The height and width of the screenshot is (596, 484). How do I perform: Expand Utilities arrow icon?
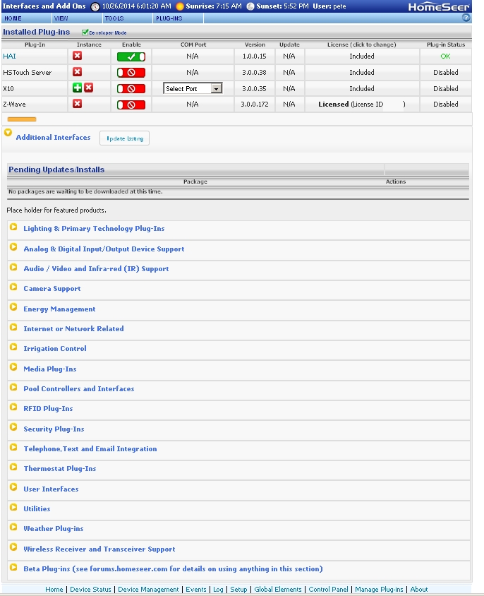(x=13, y=508)
